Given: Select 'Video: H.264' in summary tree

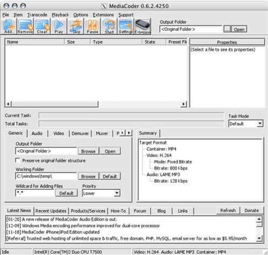Looking at the screenshot, I should [159, 155].
